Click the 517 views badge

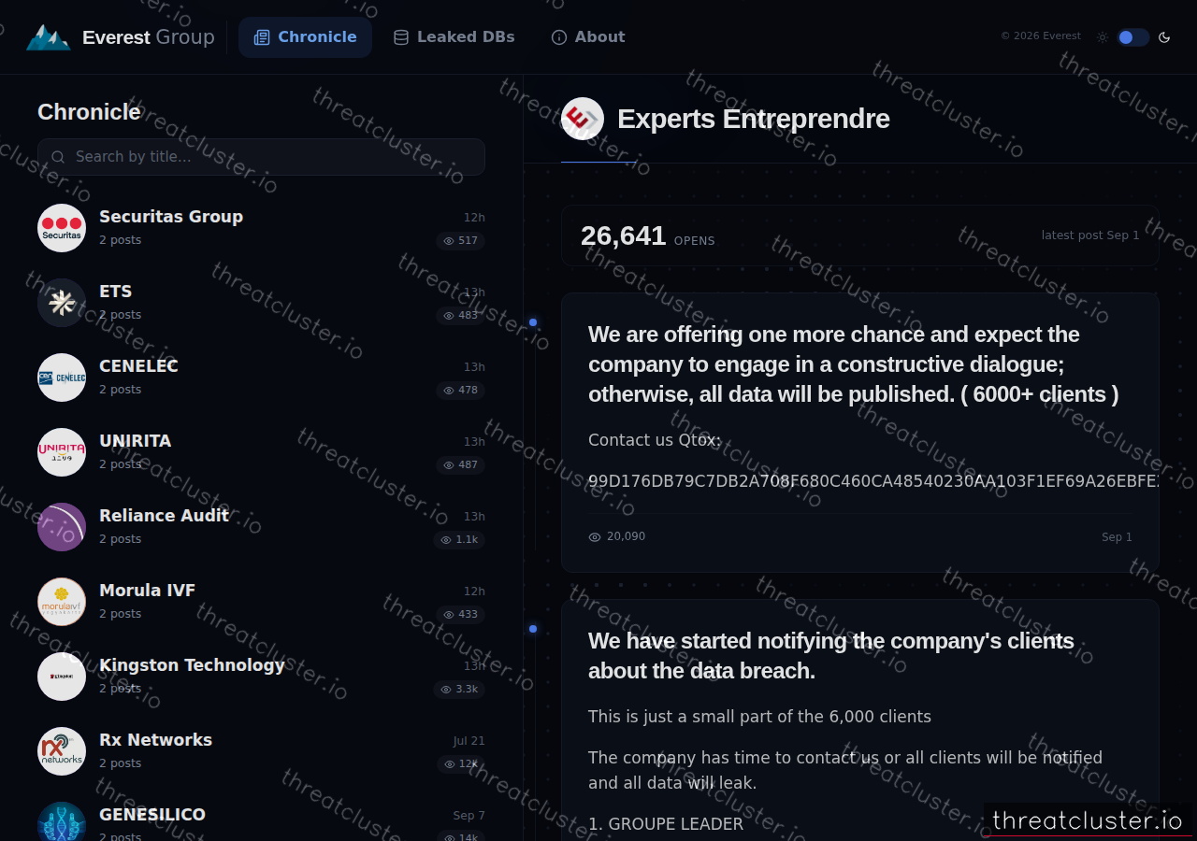click(460, 241)
